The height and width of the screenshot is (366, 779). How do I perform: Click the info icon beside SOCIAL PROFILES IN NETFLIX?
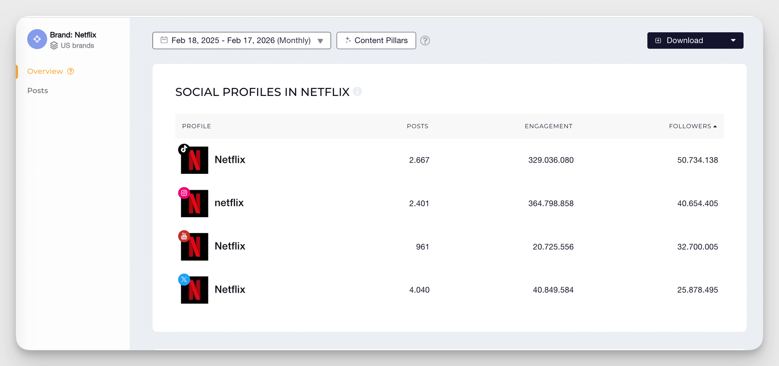pyautogui.click(x=358, y=92)
